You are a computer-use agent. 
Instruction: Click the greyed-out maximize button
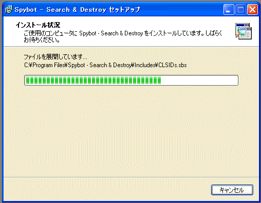coord(240,10)
